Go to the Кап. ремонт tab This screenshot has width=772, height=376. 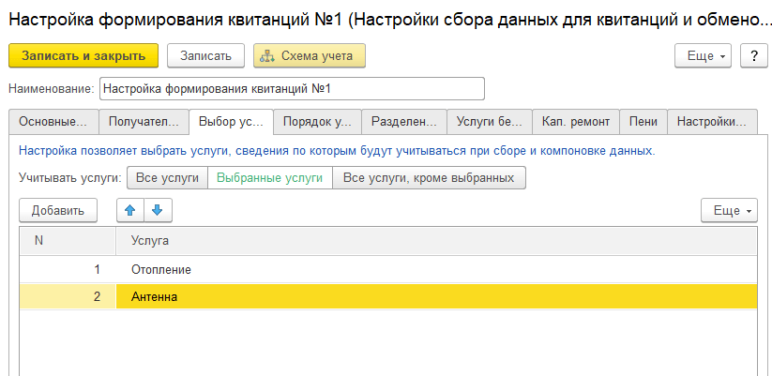point(576,122)
